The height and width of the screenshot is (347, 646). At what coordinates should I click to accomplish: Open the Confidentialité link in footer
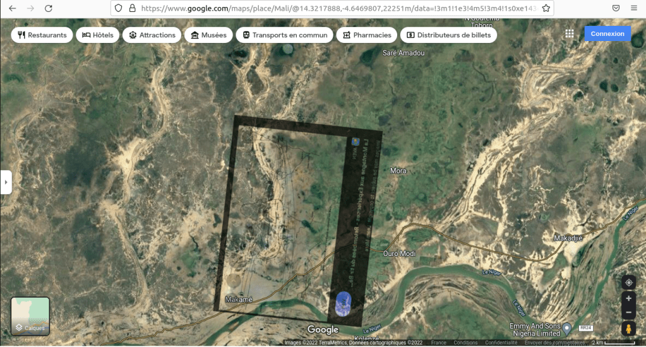(x=500, y=343)
